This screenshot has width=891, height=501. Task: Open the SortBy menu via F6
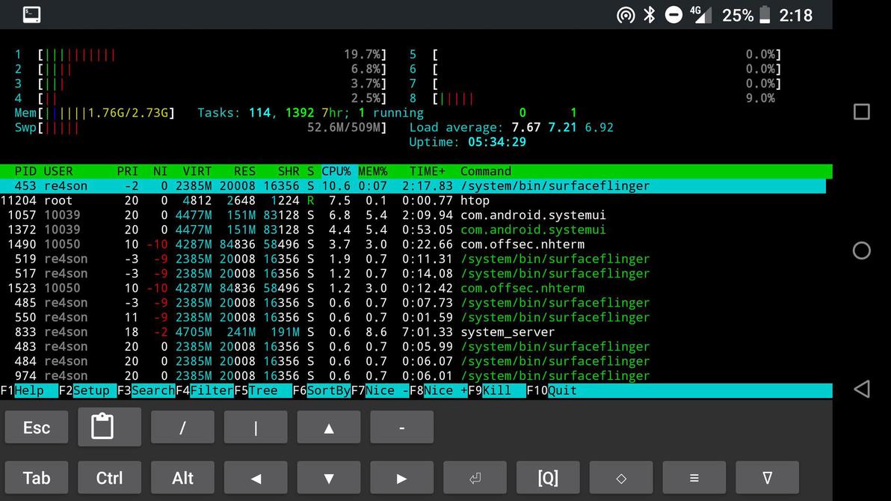click(x=323, y=390)
